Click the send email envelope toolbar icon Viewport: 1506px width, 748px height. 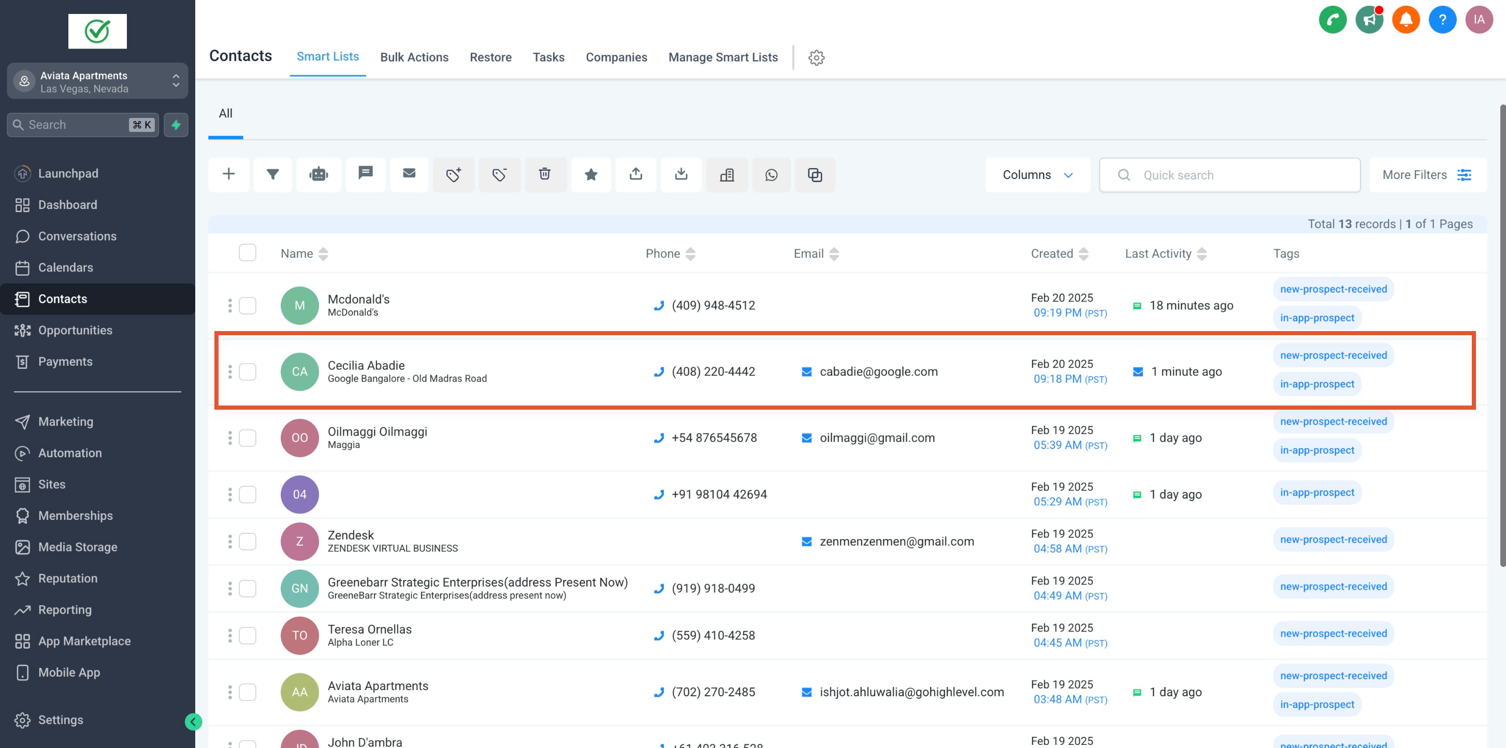pyautogui.click(x=409, y=175)
